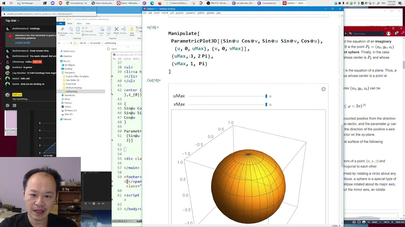Click the Say something chat input

click(32, 99)
